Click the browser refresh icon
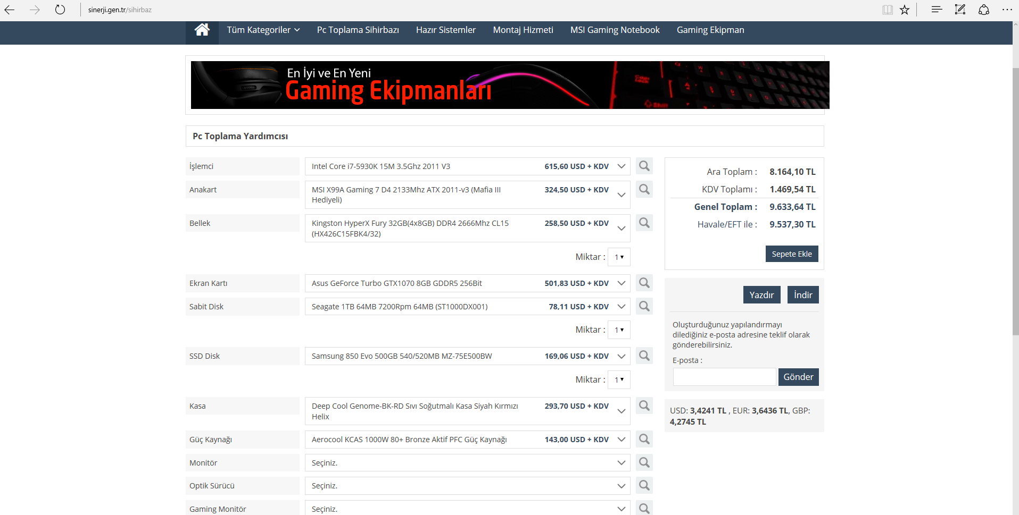Viewport: 1019px width, 515px height. pos(60,10)
